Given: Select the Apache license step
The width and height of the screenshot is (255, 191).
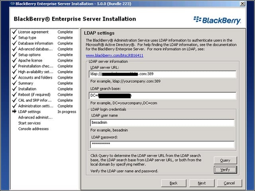Looking at the screenshot, I should [30, 60].
